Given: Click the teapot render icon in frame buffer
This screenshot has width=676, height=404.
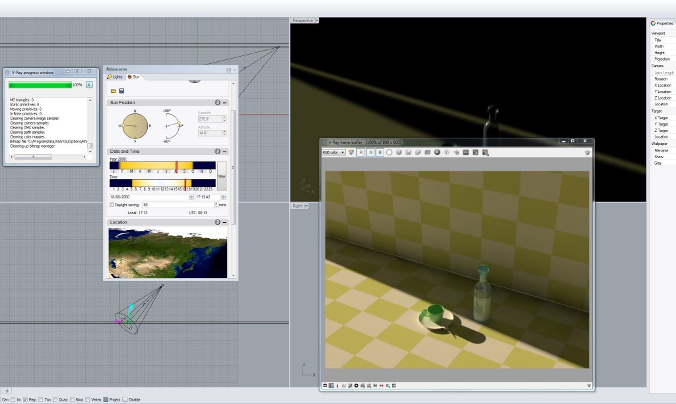Looking at the screenshot, I should 588,152.
